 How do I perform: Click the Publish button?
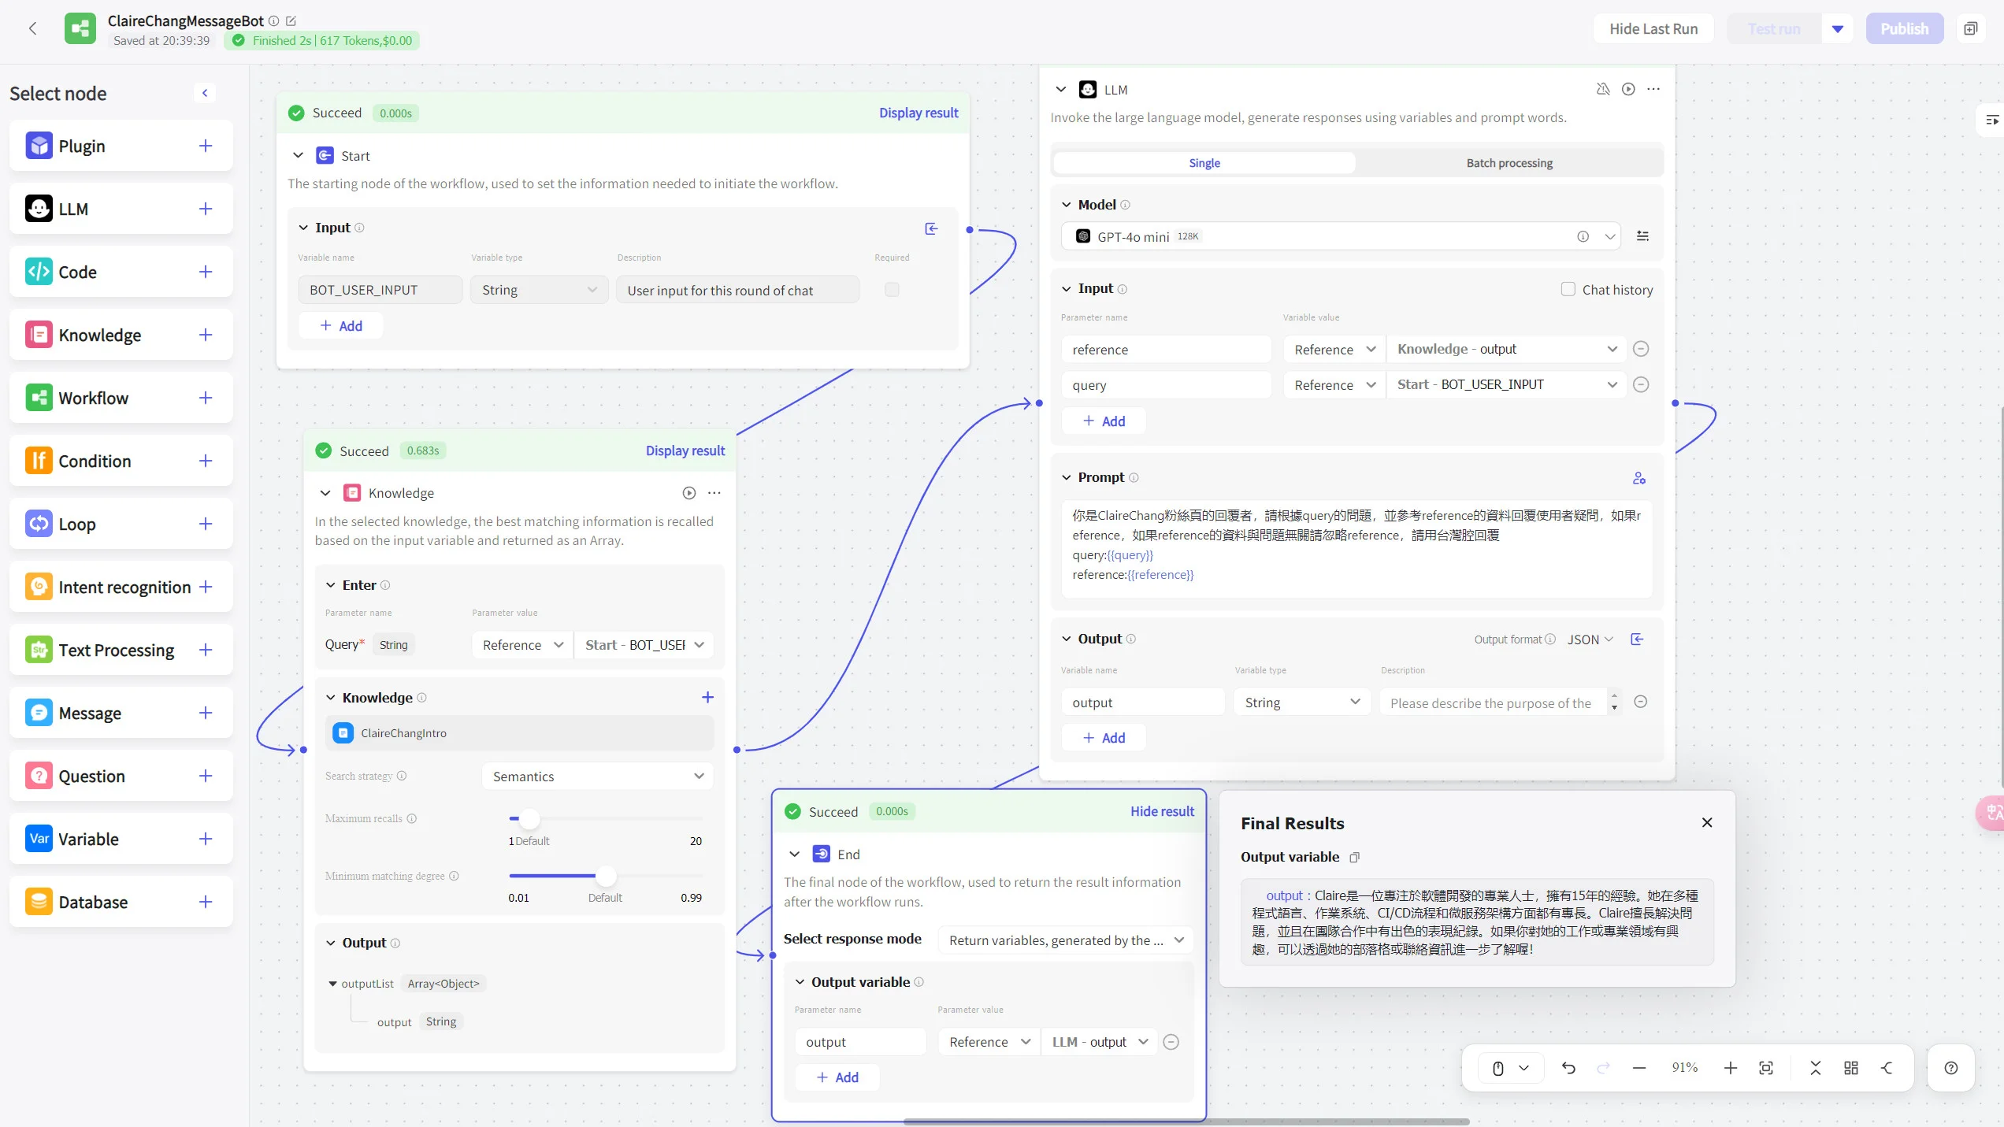[x=1905, y=29]
